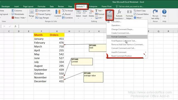Switch to the Review tab
The image size is (178, 100).
pos(61,6)
